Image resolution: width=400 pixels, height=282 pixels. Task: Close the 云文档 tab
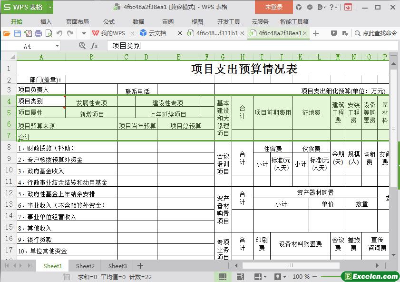180,33
